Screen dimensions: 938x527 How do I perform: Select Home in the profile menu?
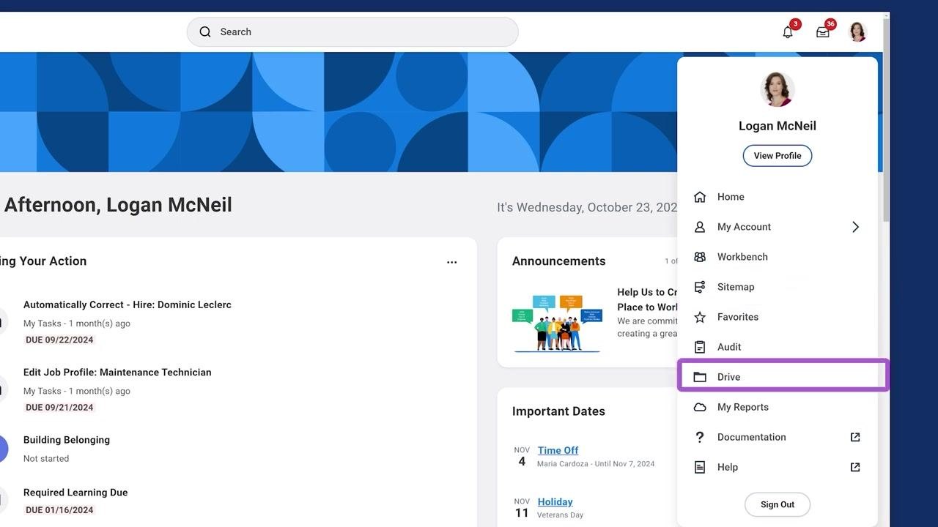[778, 197]
